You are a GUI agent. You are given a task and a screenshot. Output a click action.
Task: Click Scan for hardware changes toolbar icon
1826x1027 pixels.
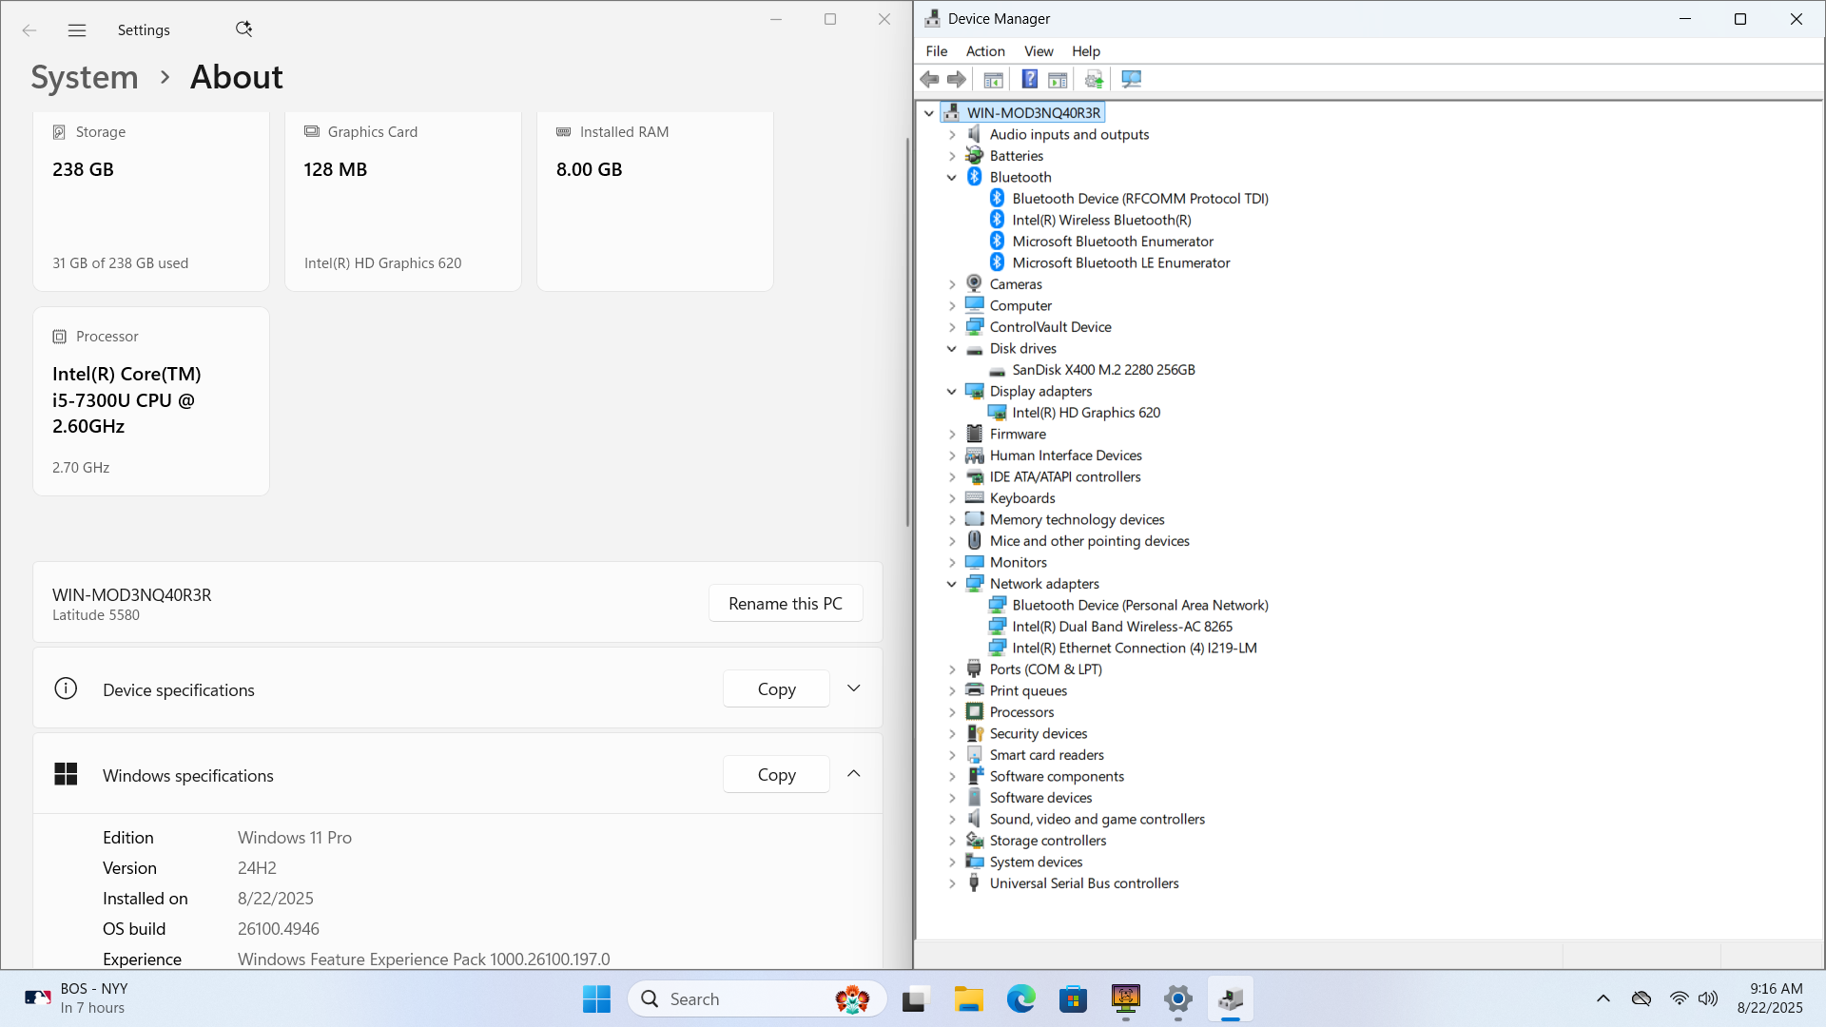tap(1131, 79)
